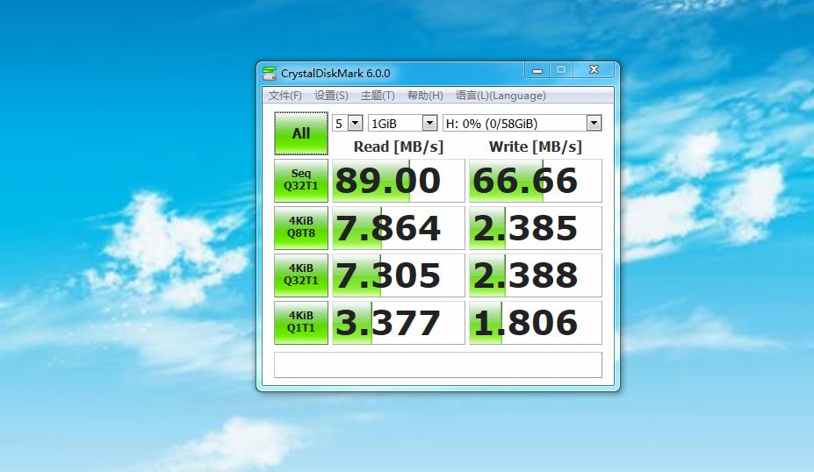
Task: Click the 2.385 write result
Action: [x=536, y=228]
